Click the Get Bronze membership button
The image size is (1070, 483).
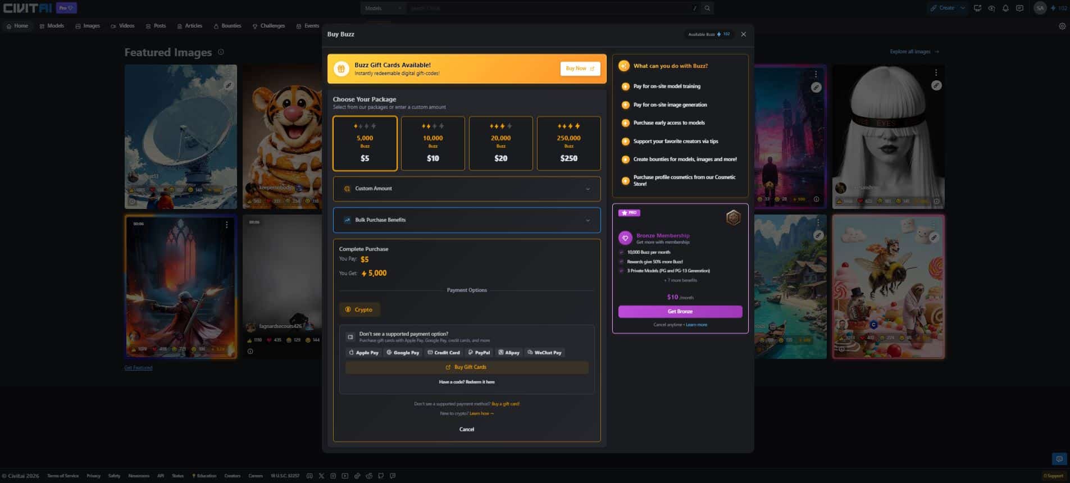pyautogui.click(x=680, y=312)
